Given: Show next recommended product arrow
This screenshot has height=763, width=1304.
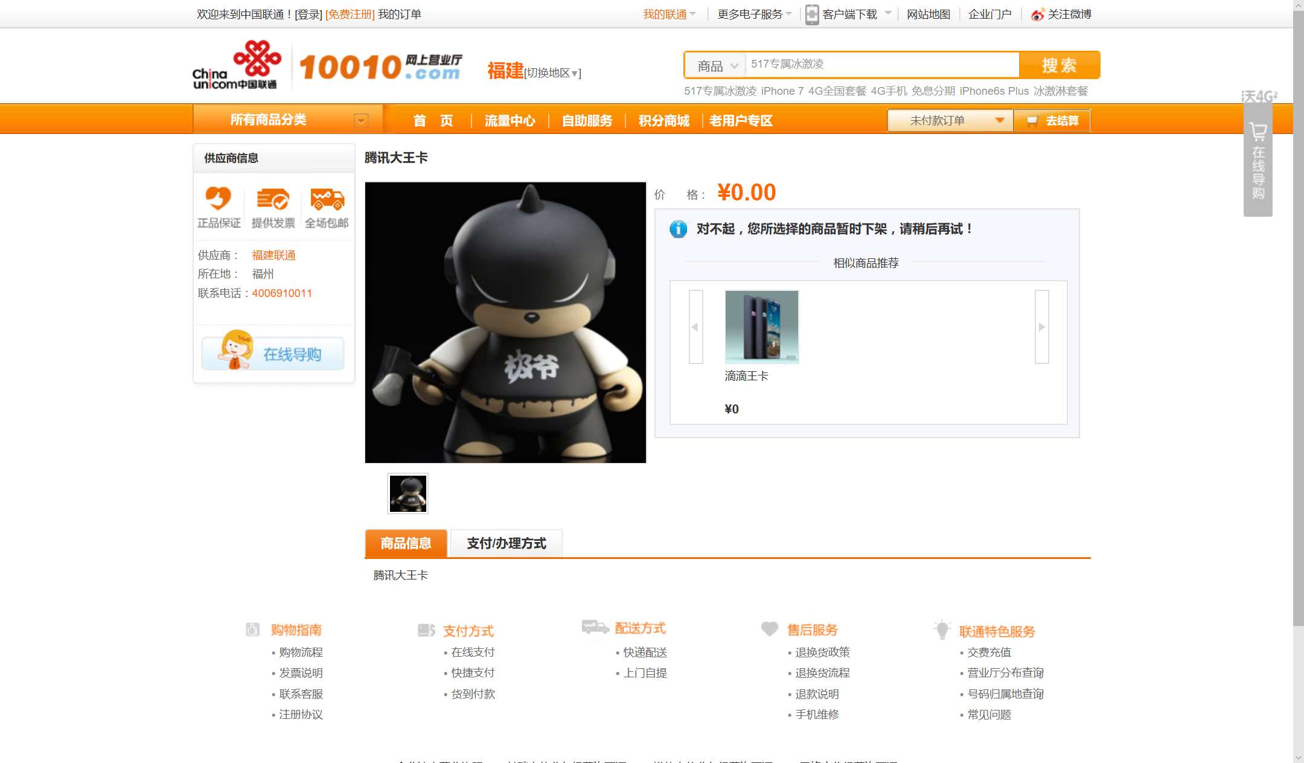Looking at the screenshot, I should click(x=1042, y=327).
